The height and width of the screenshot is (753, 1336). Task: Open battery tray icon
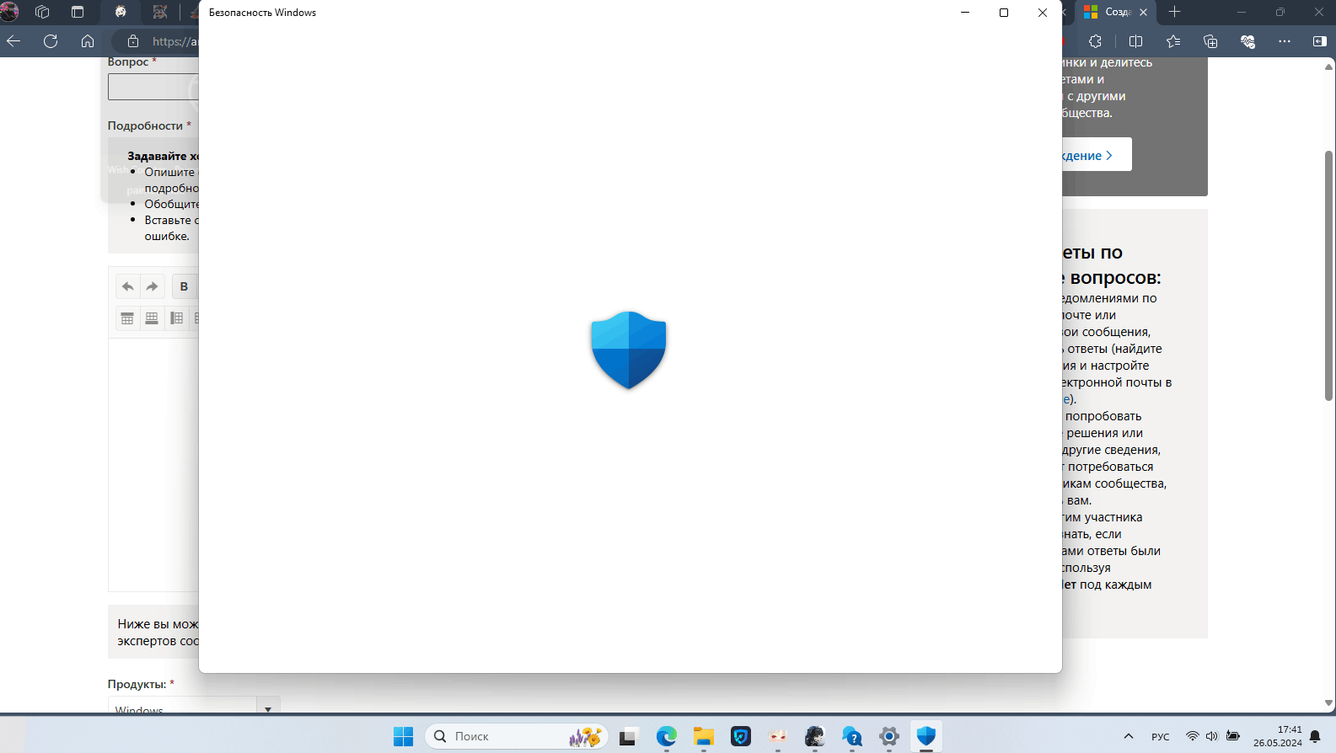click(x=1233, y=736)
